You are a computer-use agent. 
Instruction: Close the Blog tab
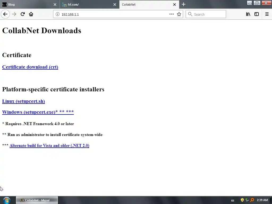coord(55,5)
